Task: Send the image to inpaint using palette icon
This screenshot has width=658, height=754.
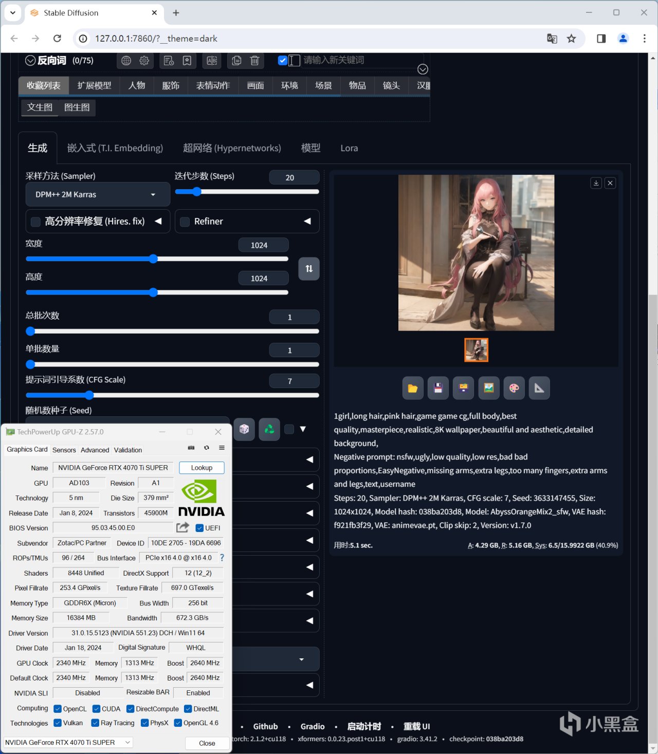Action: pos(514,388)
